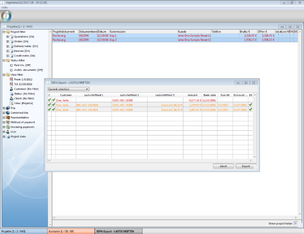304x234 pixels.
Task: Sort by Kunde column header
Action: pos(194,31)
